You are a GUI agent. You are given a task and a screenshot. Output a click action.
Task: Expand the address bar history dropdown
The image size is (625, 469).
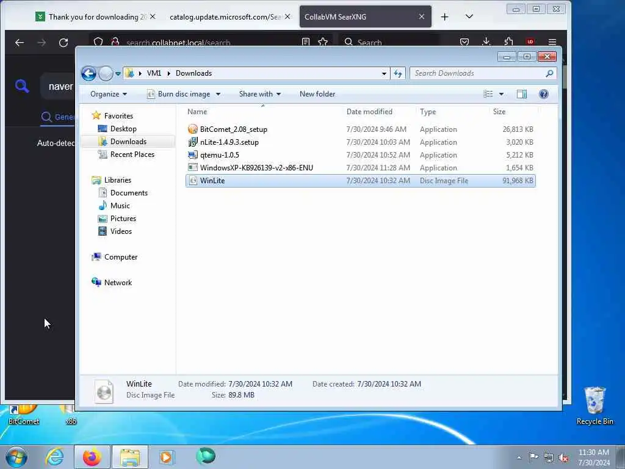coord(384,73)
